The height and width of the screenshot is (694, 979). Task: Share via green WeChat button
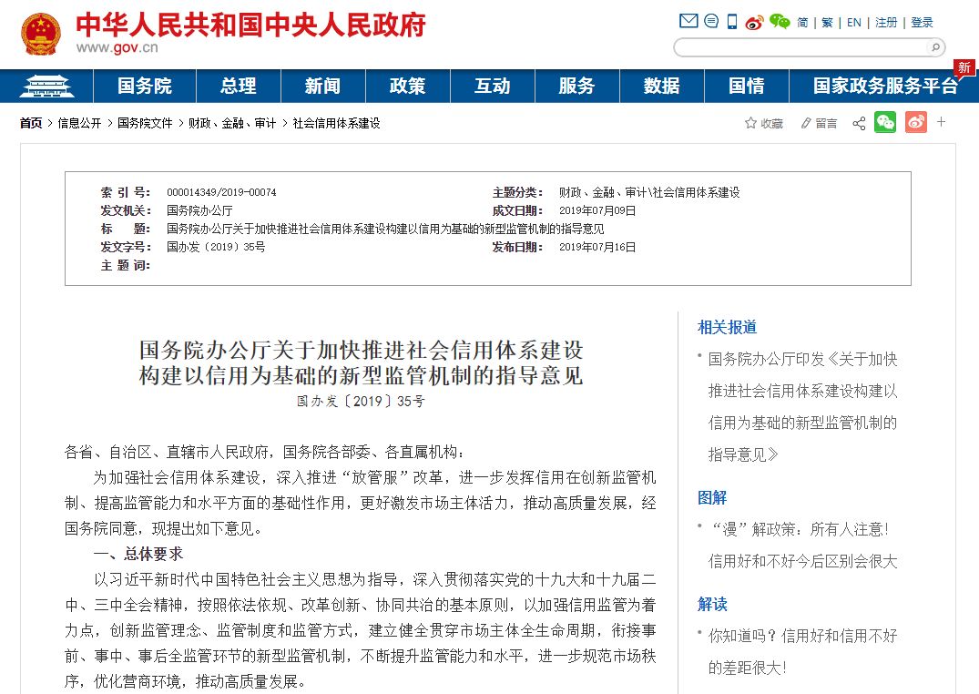pos(884,122)
